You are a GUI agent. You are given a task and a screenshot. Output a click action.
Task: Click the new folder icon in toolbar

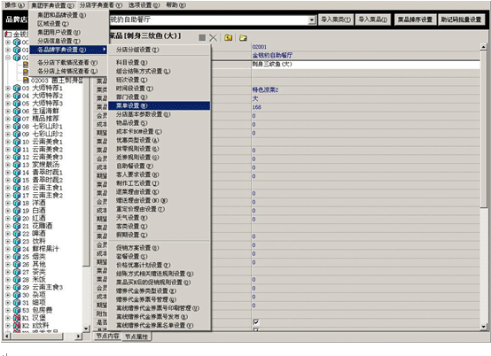tap(243, 38)
